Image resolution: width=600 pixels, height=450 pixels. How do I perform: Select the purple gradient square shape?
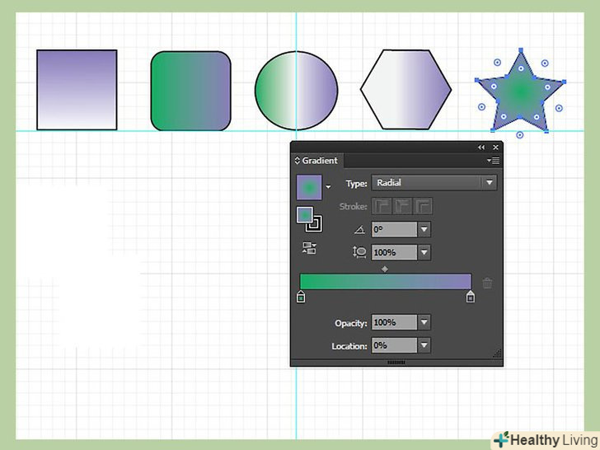coord(77,90)
